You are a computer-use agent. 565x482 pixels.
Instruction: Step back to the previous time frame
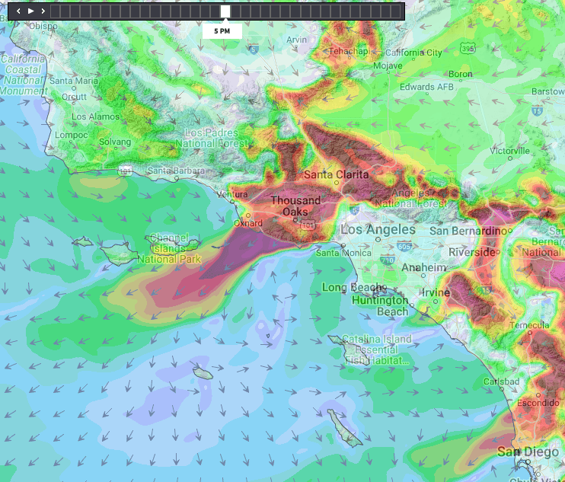pos(18,11)
